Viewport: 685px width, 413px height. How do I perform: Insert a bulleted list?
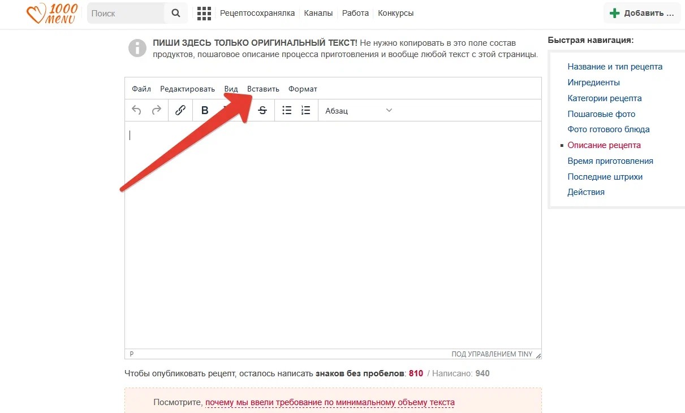[x=287, y=111]
